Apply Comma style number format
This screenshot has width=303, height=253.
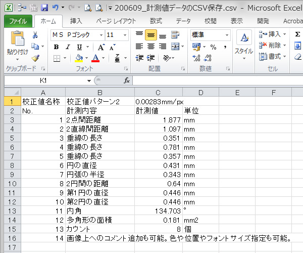(x=225, y=47)
